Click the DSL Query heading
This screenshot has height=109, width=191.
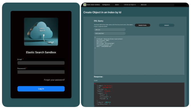point(99,21)
